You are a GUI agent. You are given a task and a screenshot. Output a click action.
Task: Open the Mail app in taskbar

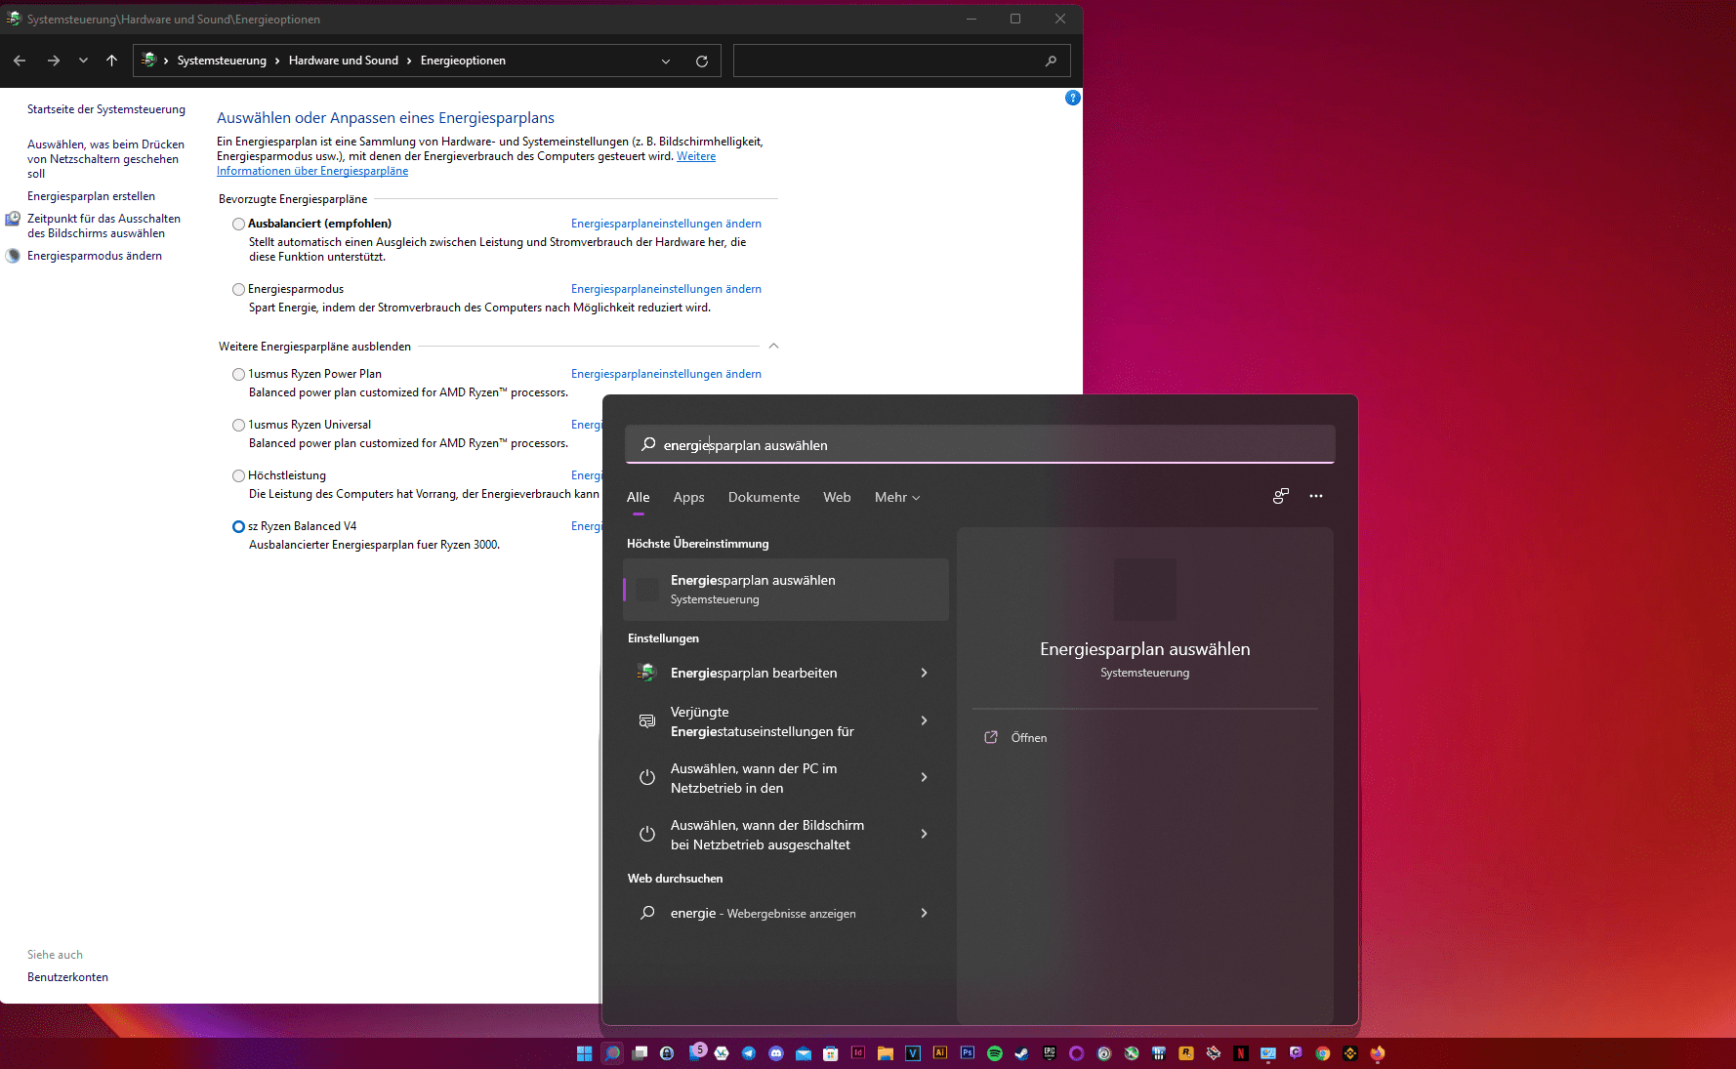(804, 1053)
